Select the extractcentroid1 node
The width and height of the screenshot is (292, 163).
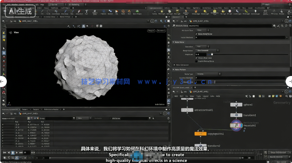click(x=187, y=110)
